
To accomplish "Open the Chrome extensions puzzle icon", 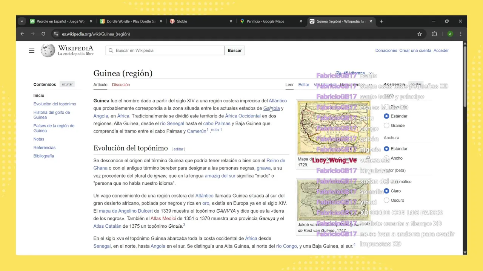I will 435,34.
